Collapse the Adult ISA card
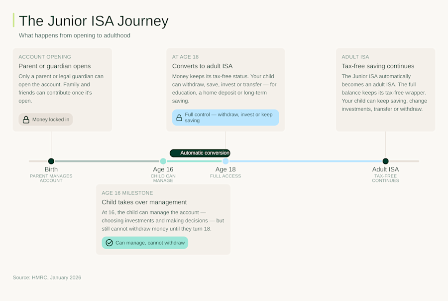The width and height of the screenshot is (448, 301). click(385, 90)
